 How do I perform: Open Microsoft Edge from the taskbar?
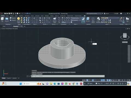[x=55, y=84]
